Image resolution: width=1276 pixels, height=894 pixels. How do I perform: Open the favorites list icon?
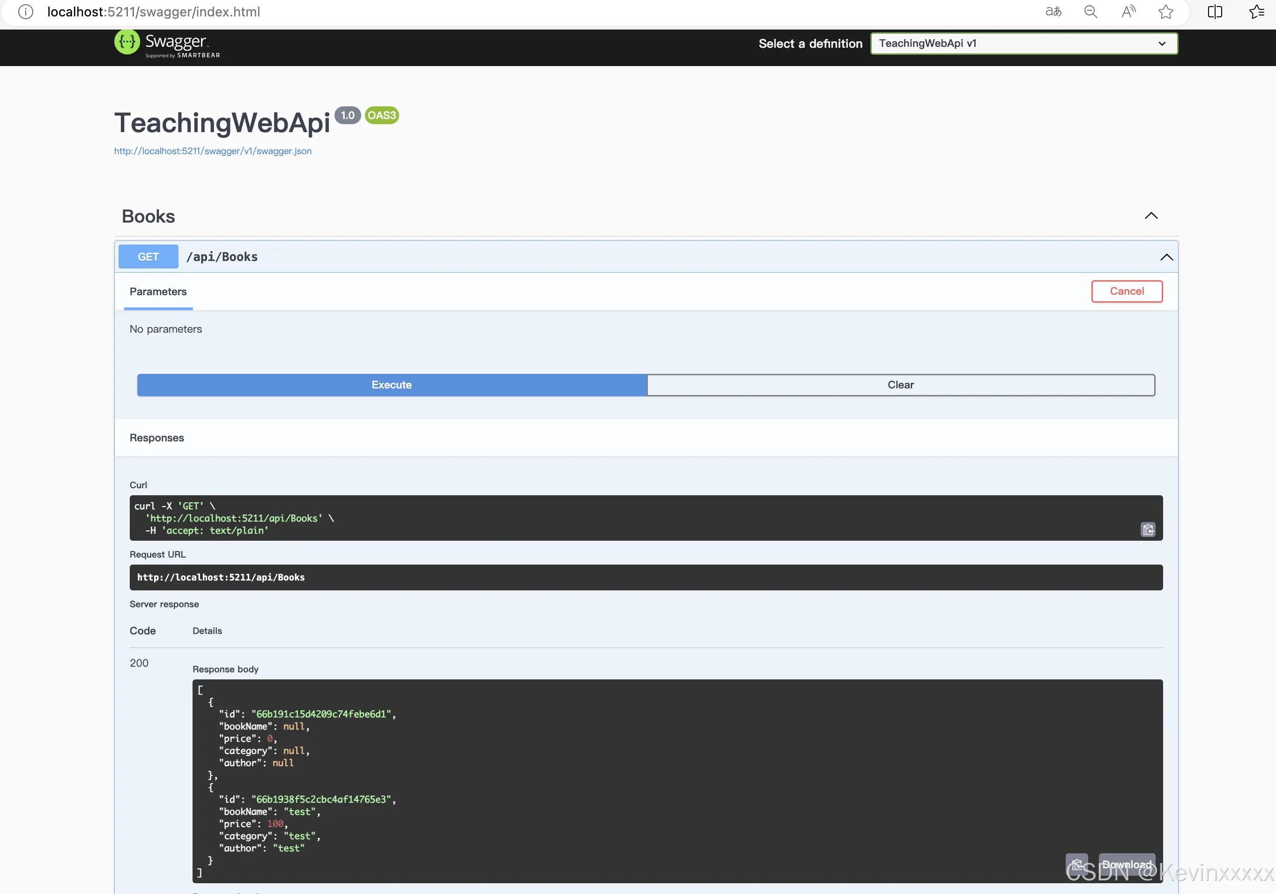(1256, 12)
